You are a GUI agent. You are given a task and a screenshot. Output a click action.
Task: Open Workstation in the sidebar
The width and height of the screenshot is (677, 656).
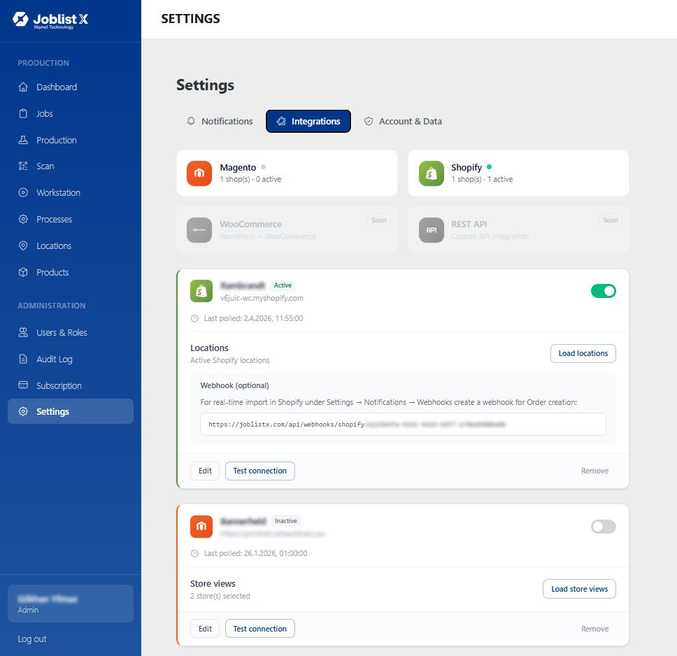click(x=71, y=192)
